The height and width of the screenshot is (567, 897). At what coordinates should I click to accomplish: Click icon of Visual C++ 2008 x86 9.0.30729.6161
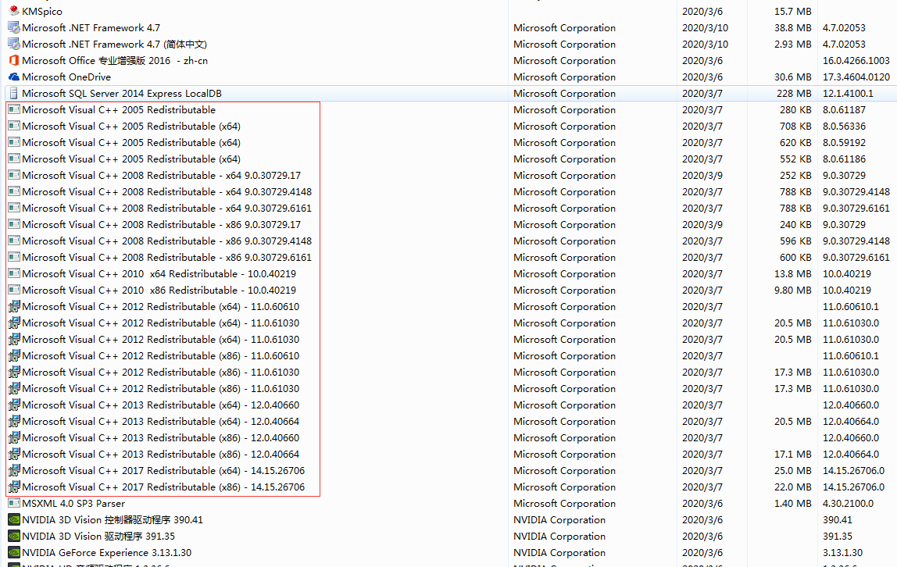tap(14, 257)
